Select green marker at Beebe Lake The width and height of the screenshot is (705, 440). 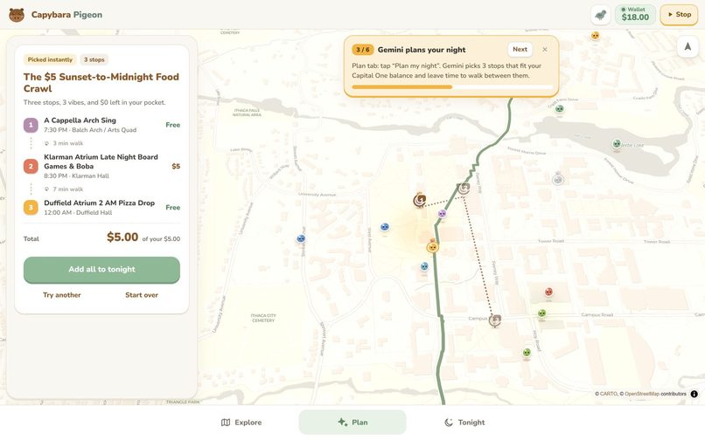[x=617, y=144]
